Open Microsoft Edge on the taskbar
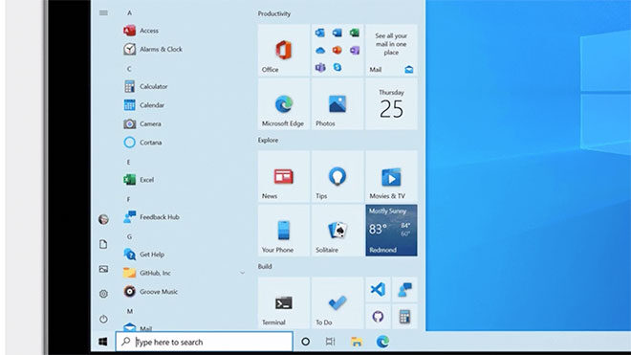This screenshot has height=355, width=631. click(382, 342)
